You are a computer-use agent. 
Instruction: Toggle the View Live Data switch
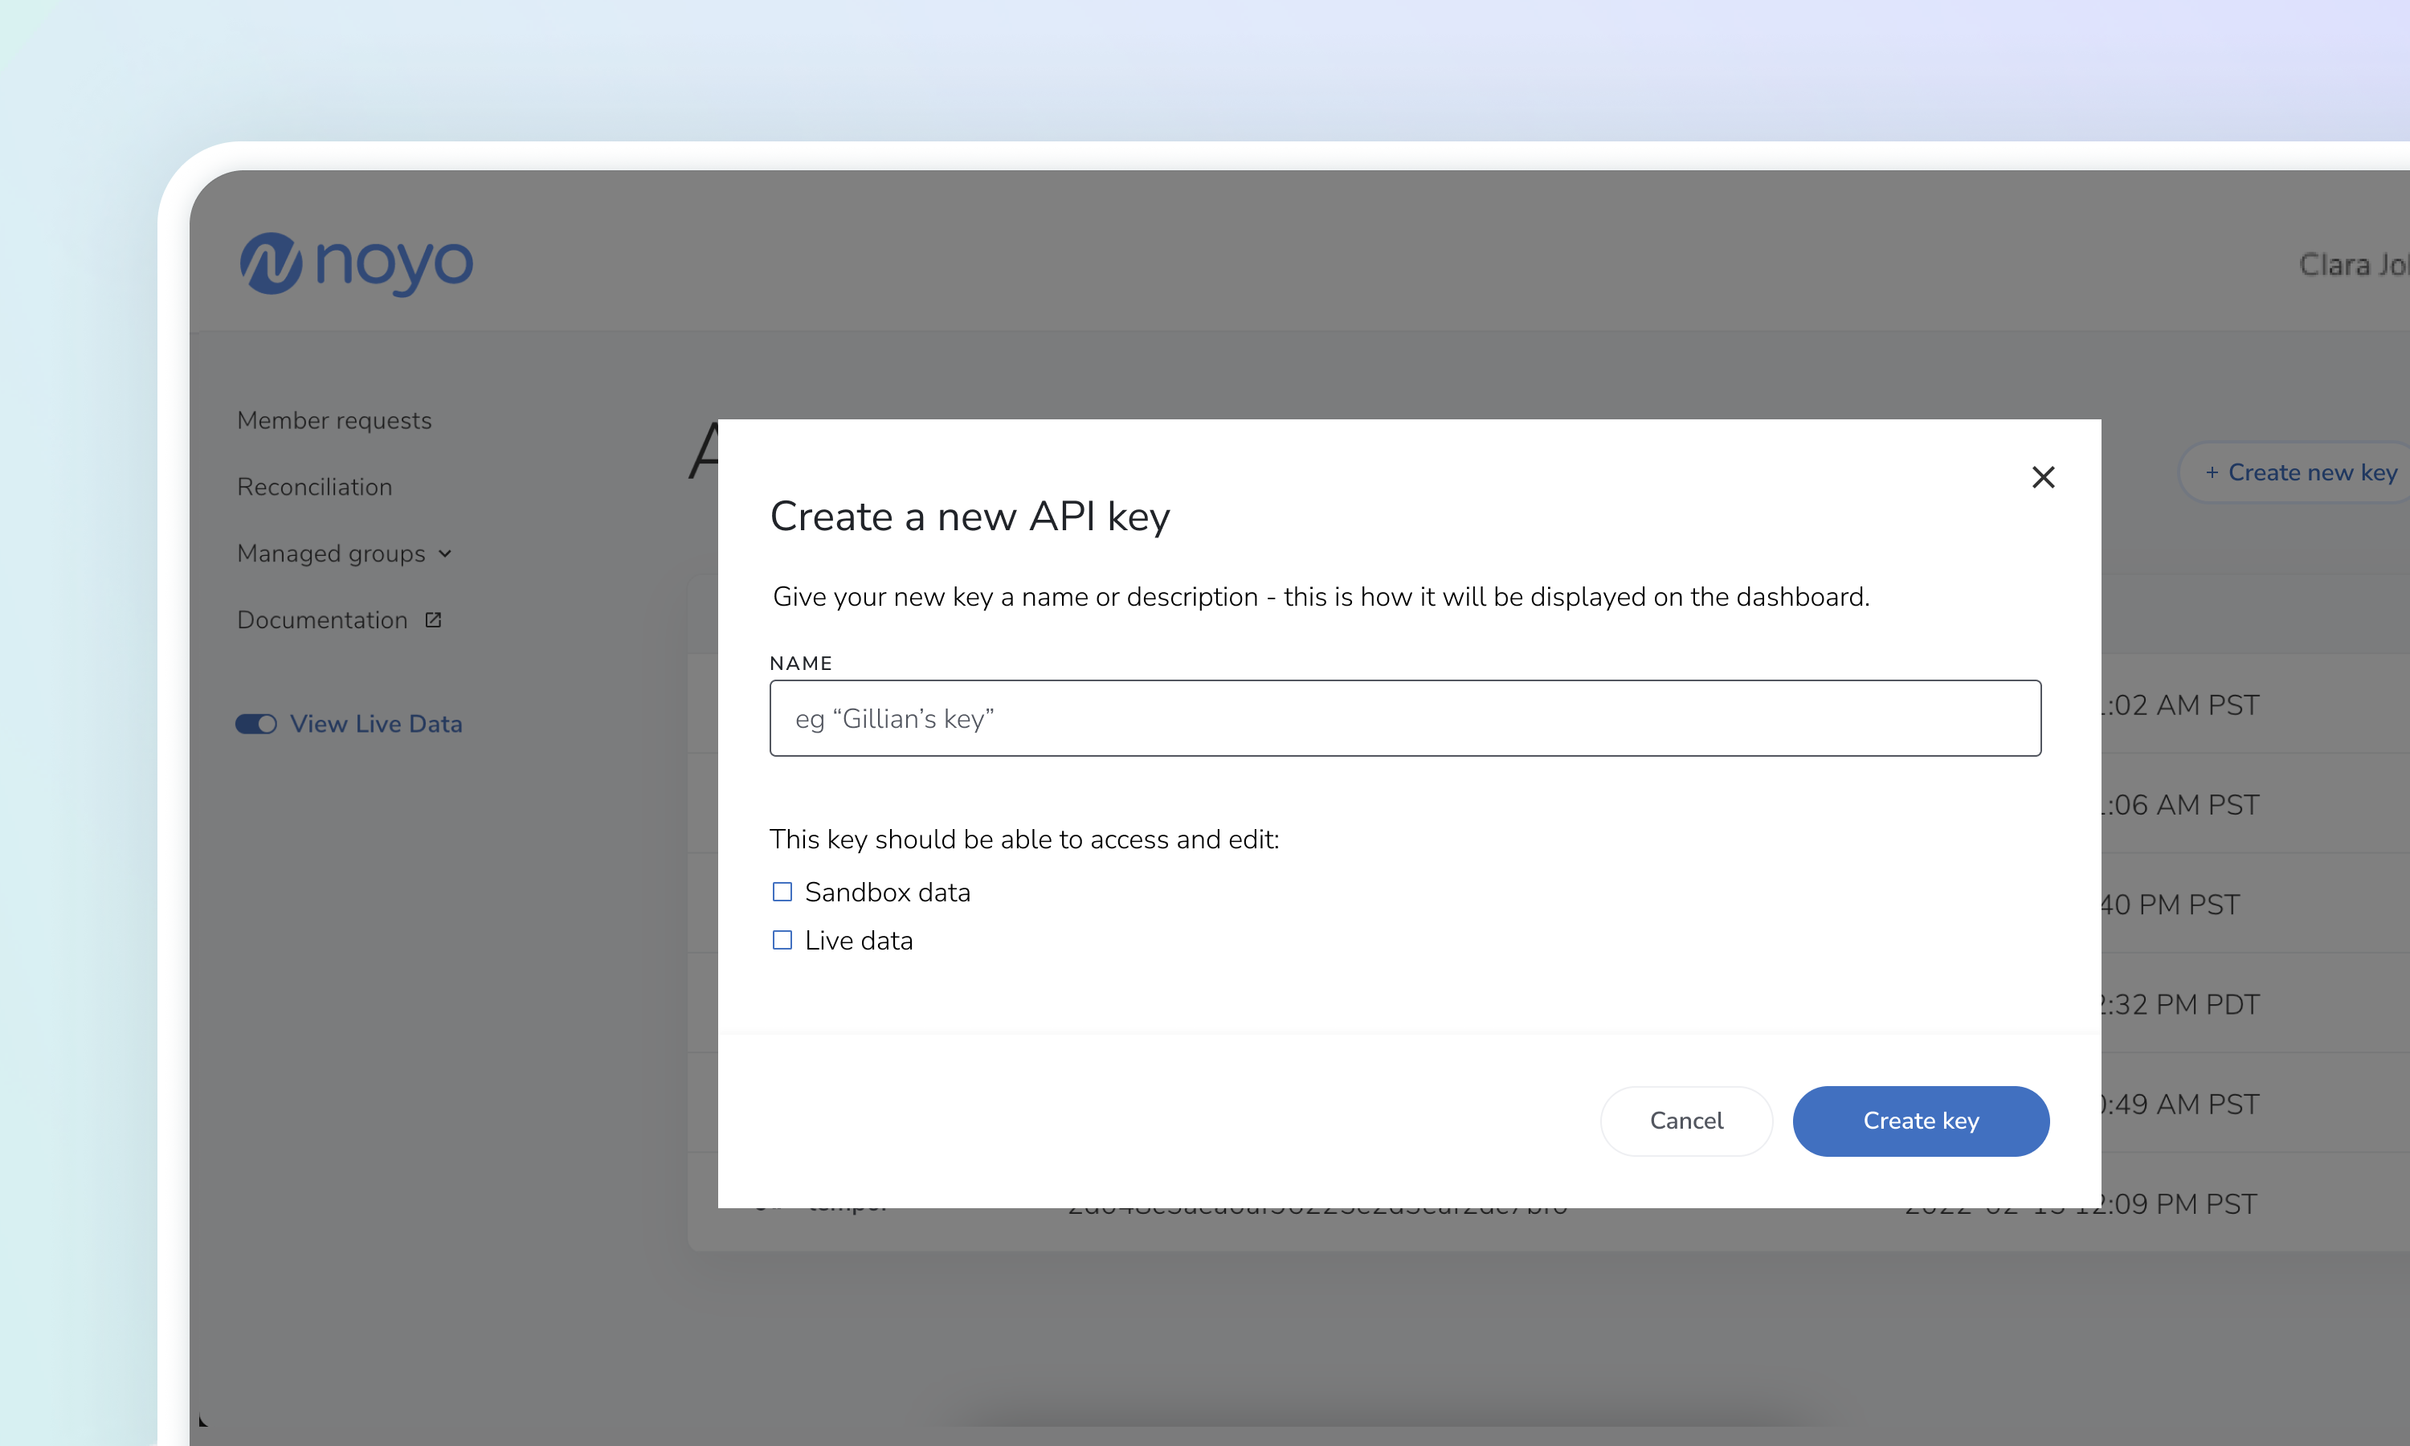tap(256, 724)
